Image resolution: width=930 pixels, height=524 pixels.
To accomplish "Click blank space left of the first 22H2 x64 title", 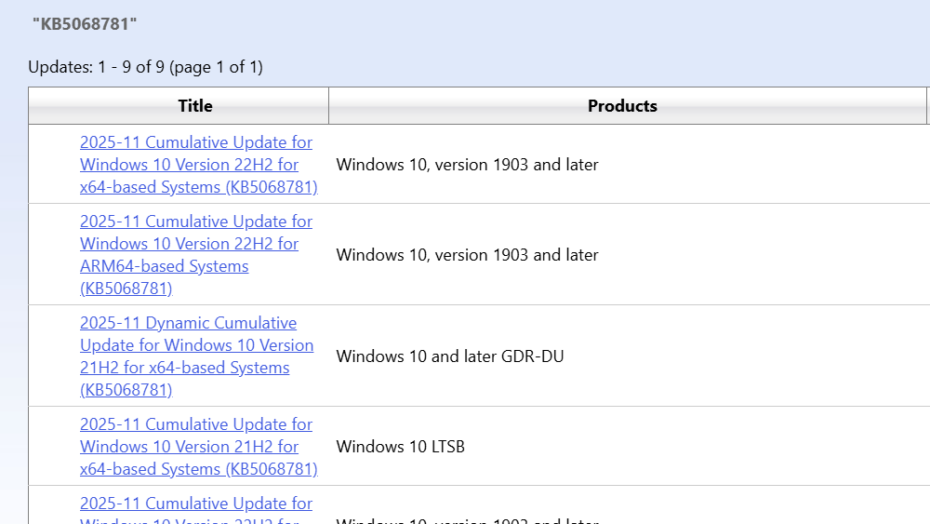I will click(x=53, y=165).
